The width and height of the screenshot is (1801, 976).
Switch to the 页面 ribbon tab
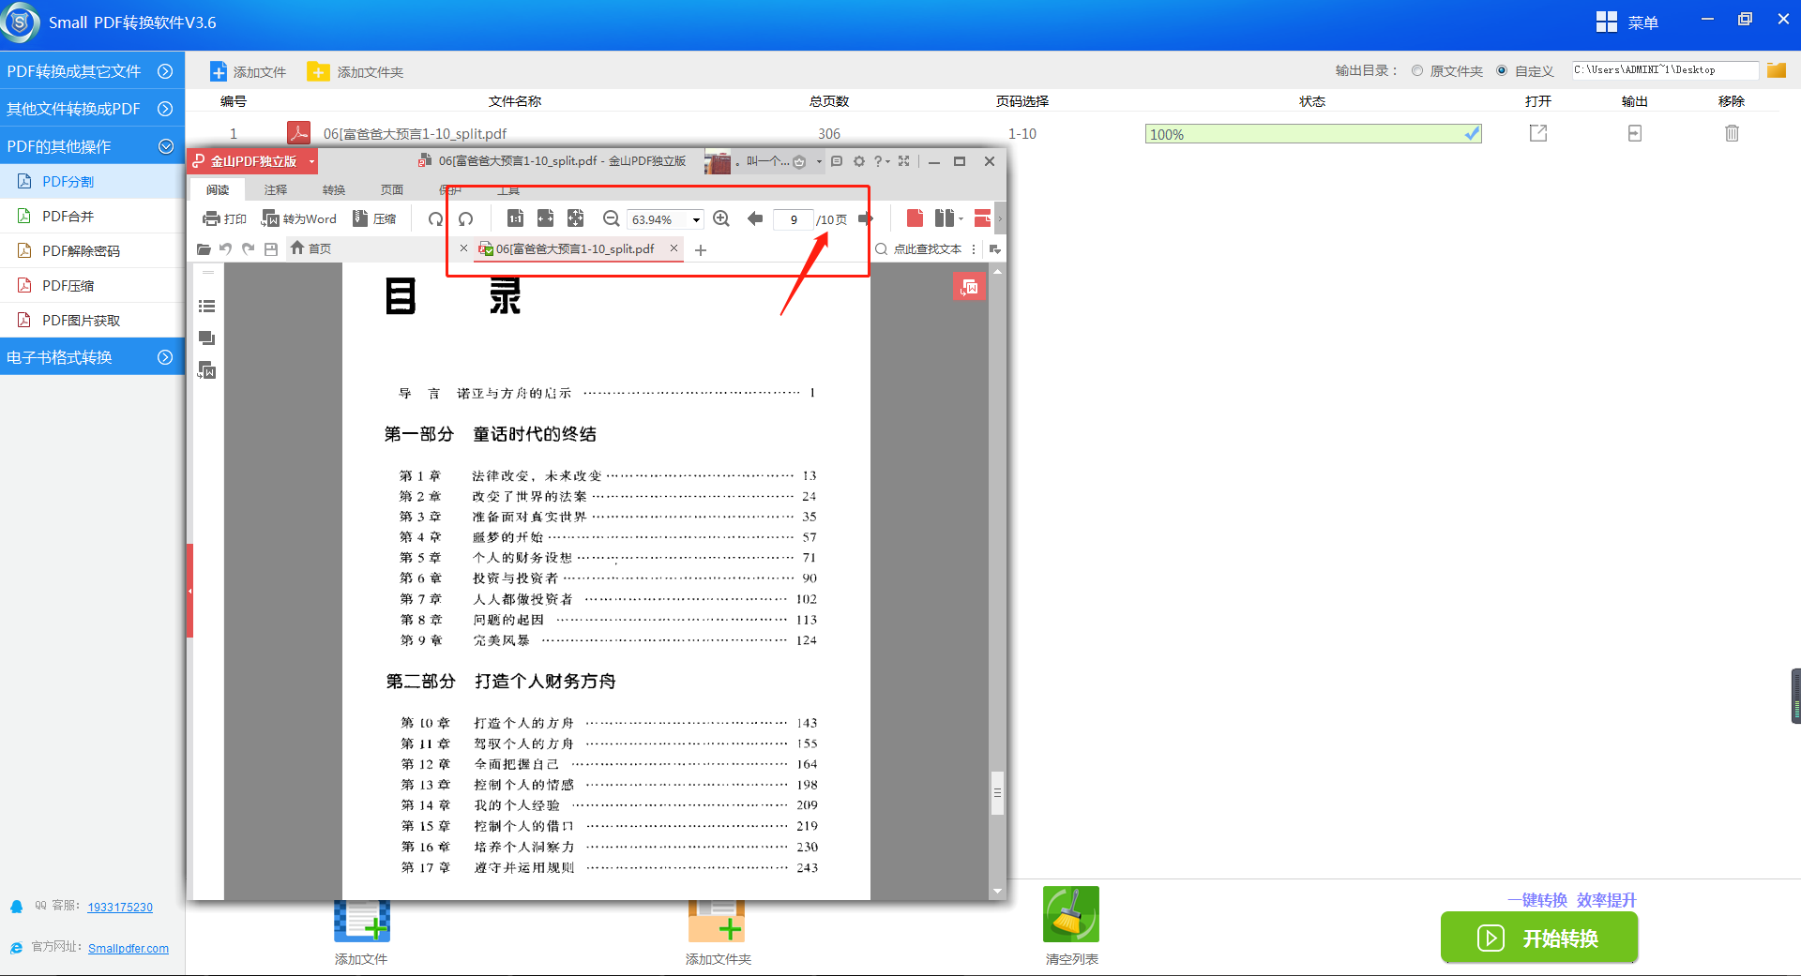(x=392, y=189)
